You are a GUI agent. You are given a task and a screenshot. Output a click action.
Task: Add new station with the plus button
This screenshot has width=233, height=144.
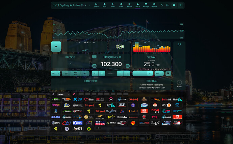(x=98, y=128)
